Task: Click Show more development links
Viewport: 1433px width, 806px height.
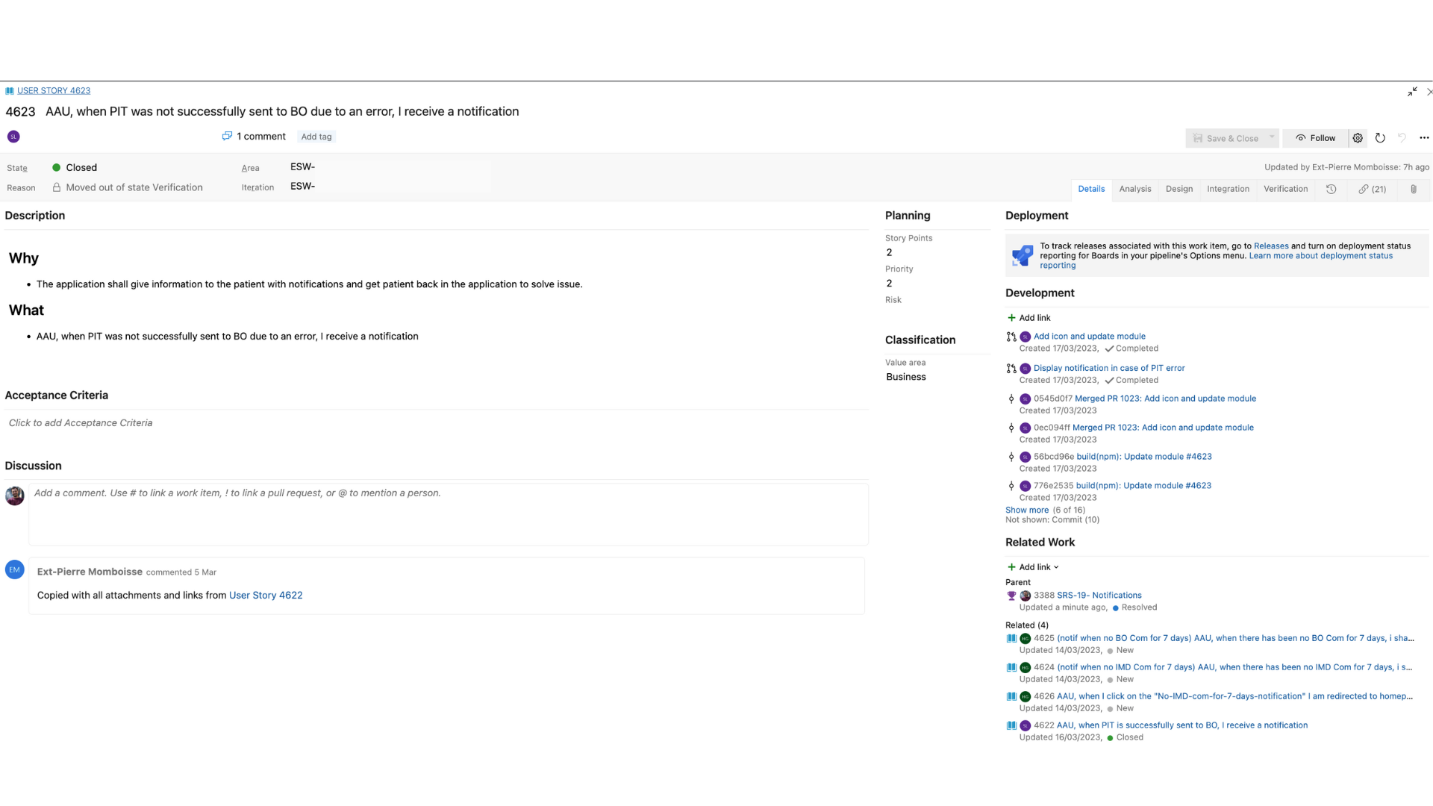Action: (1026, 510)
